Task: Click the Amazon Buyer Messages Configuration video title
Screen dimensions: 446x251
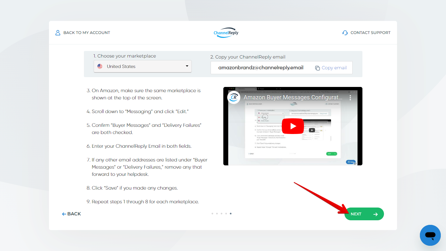Action: click(293, 97)
